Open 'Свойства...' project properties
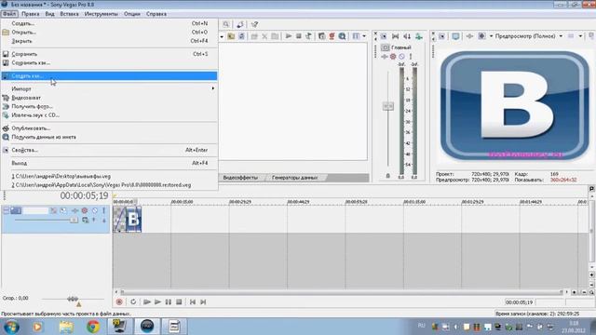The height and width of the screenshot is (335, 596). click(x=109, y=150)
